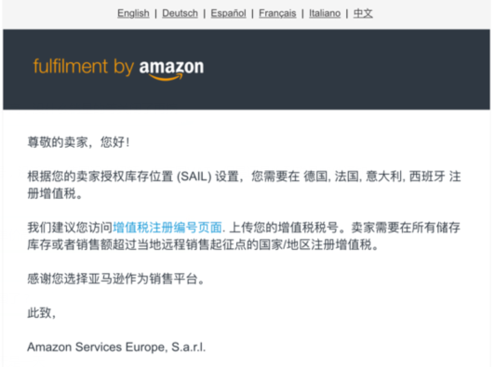Click the closing word 此致

(39, 313)
